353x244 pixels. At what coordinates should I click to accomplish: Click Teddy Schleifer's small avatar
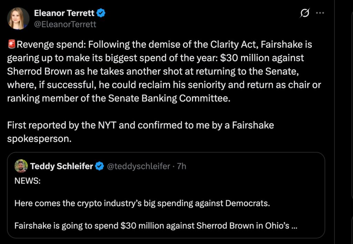[x=21, y=166]
